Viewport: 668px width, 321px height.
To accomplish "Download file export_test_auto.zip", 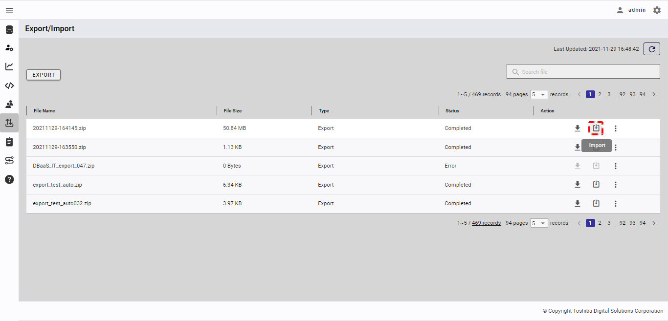I will pyautogui.click(x=578, y=185).
